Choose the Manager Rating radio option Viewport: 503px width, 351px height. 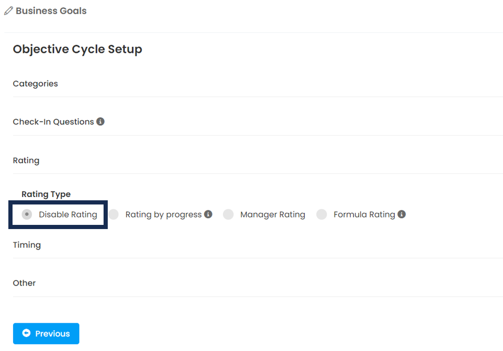[x=228, y=214]
